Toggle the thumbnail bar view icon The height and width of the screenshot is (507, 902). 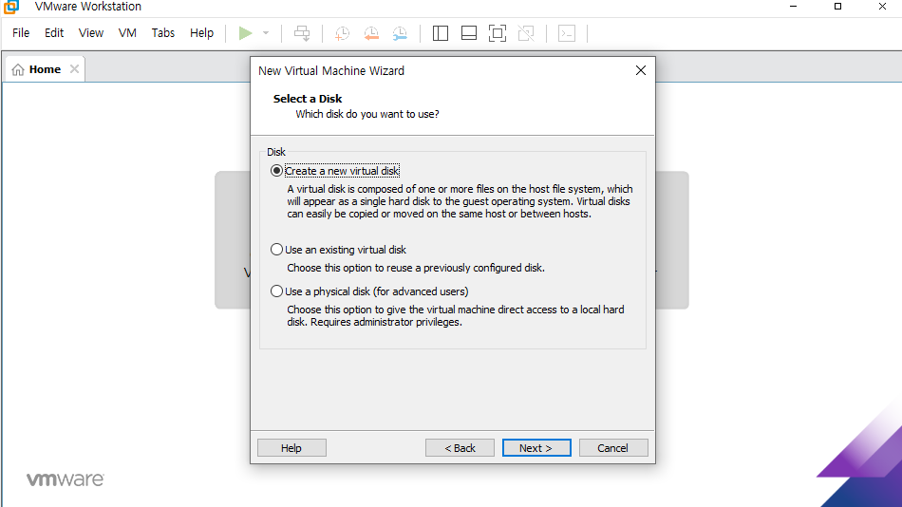click(469, 33)
